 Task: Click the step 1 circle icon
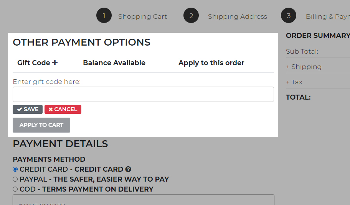[104, 16]
